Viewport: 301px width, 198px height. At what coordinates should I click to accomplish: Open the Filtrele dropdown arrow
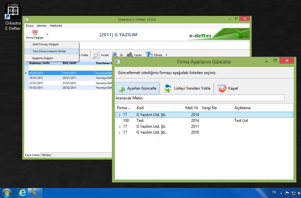click(166, 55)
